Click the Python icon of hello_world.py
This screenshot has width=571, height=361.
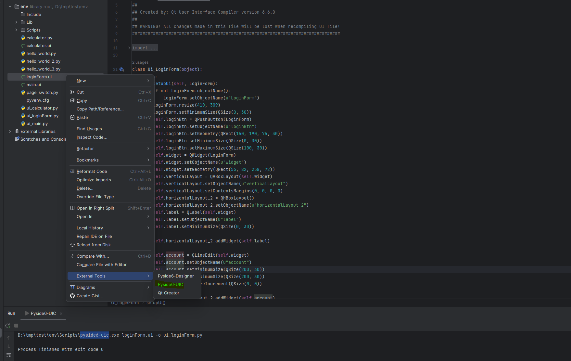23,54
